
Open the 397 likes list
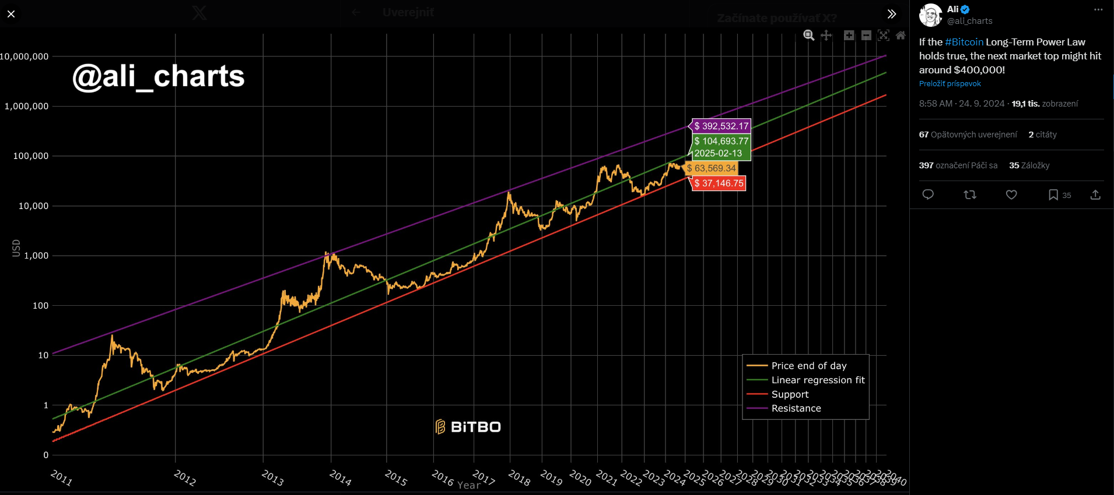point(958,165)
